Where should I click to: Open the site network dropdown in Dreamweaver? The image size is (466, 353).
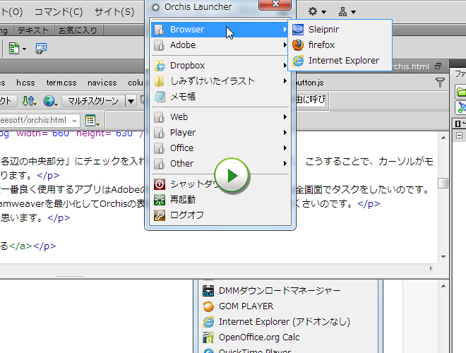[x=347, y=12]
